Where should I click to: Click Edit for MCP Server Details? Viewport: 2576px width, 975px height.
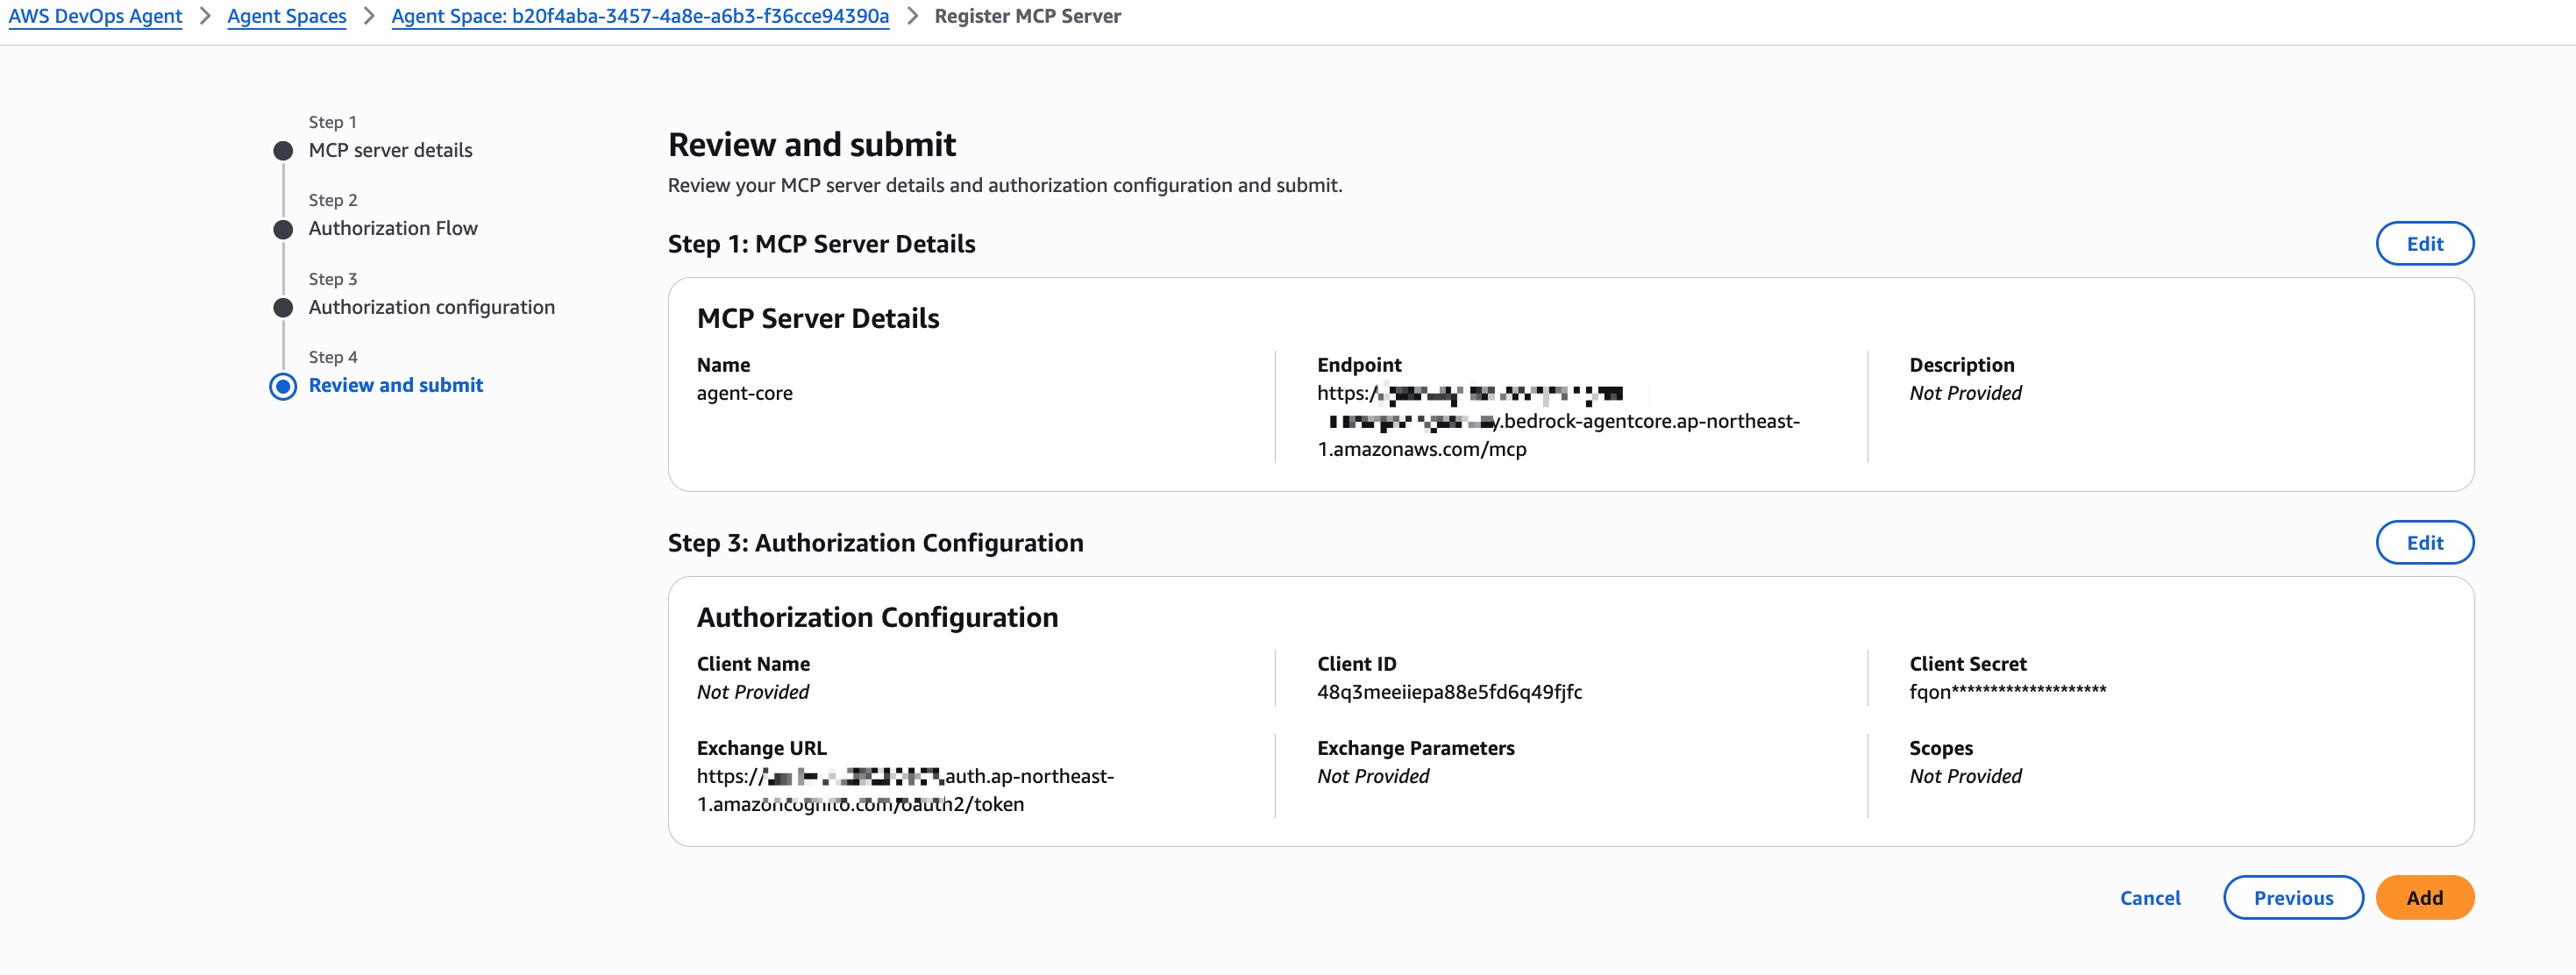[x=2424, y=243]
